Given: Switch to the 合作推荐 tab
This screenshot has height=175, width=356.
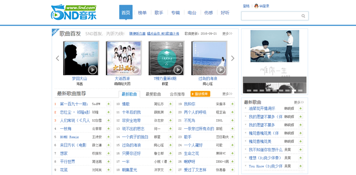Looking at the screenshot, I should click(178, 94).
